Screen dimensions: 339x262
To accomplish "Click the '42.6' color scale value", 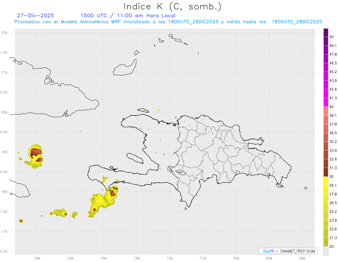I will pos(333,89).
